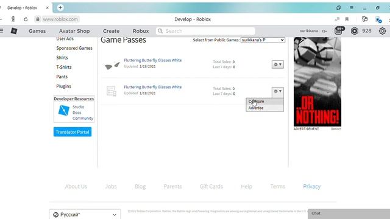The image size is (390, 219).
Task: Open the settings gear in Roblox header
Action: click(x=382, y=31)
